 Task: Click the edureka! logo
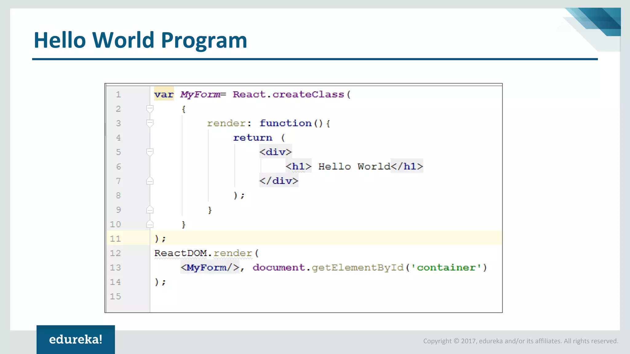[x=76, y=340]
